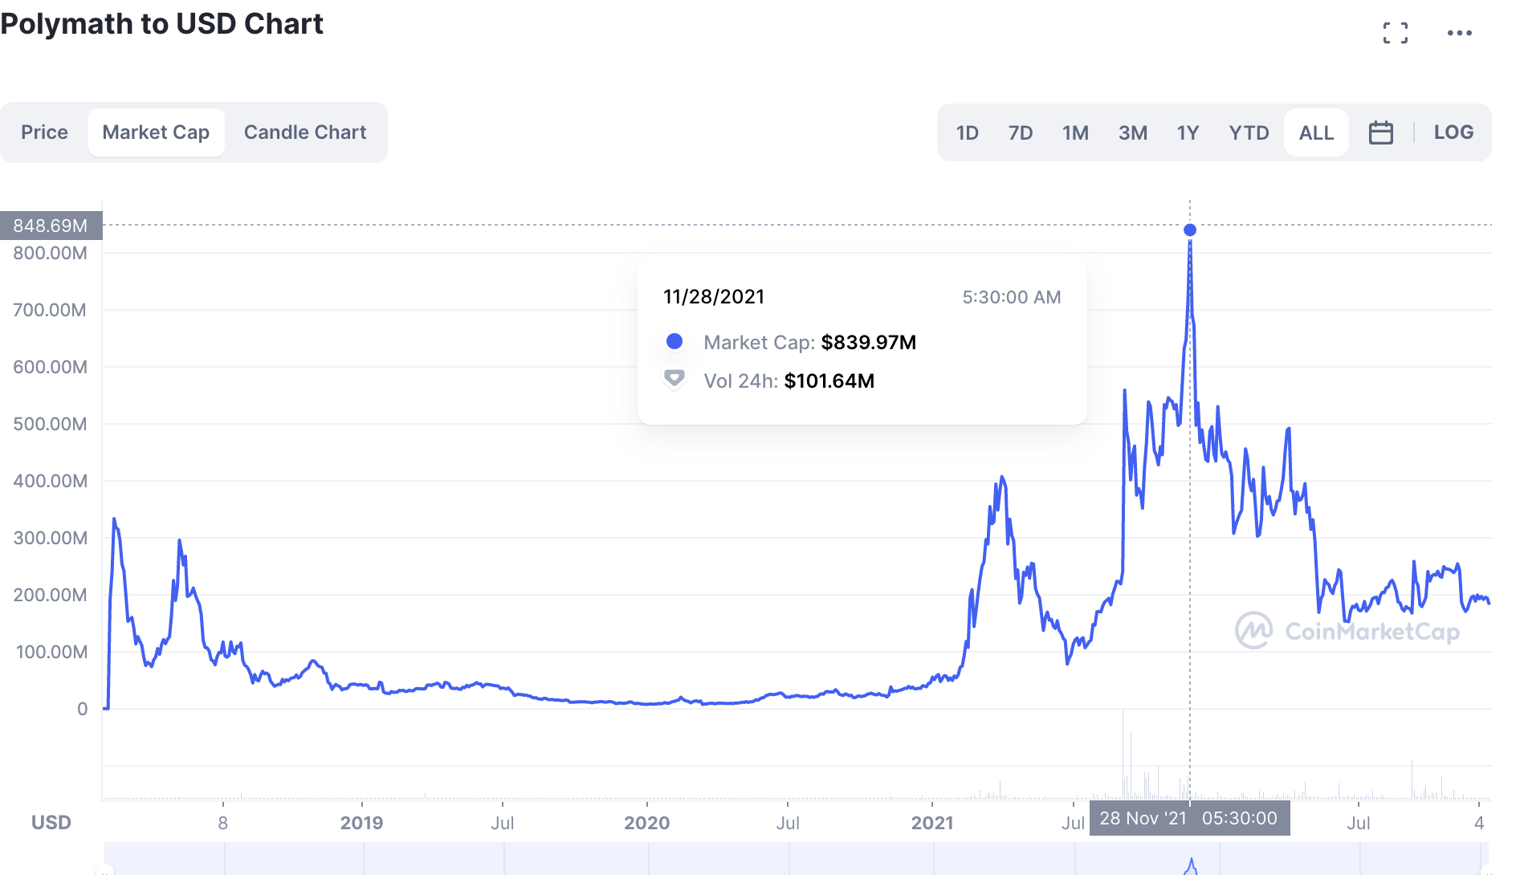This screenshot has height=875, width=1516.
Task: Switch to the Price tab
Action: (45, 132)
